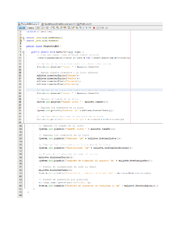Screen dimensions: 181x234
Task: Click line number 22 in the gutter
Action: click(20, 93)
